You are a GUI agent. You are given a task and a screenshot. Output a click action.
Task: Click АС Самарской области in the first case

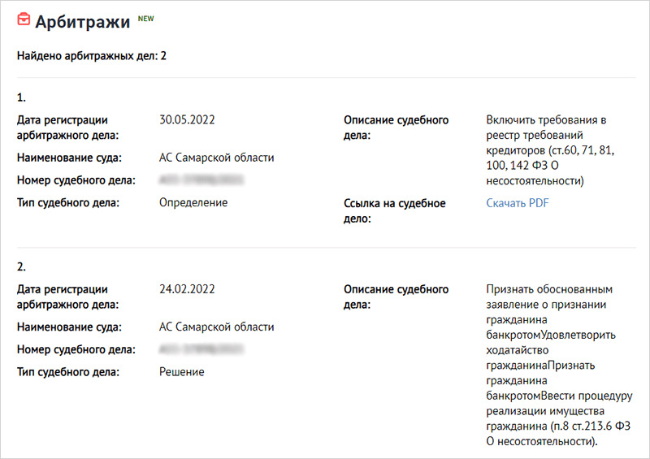click(x=217, y=158)
